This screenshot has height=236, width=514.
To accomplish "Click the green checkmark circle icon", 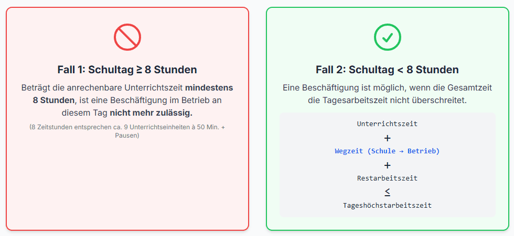I will coord(387,38).
